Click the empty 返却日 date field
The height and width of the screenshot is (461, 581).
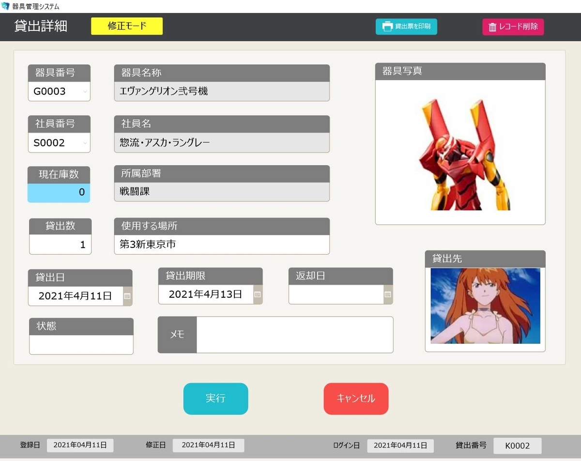336,294
